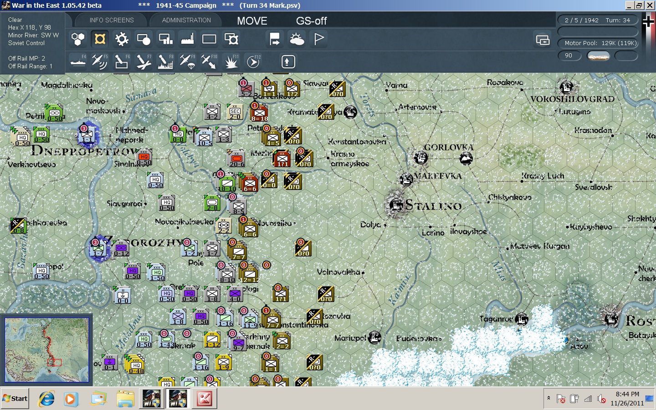The height and width of the screenshot is (410, 656).
Task: Select the green unit labeled 18-10
Action: coord(226,183)
